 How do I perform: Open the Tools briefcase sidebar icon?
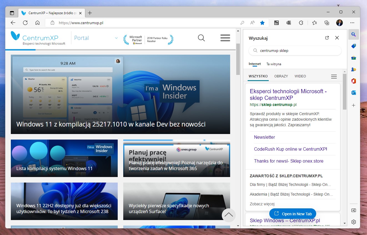(353, 58)
